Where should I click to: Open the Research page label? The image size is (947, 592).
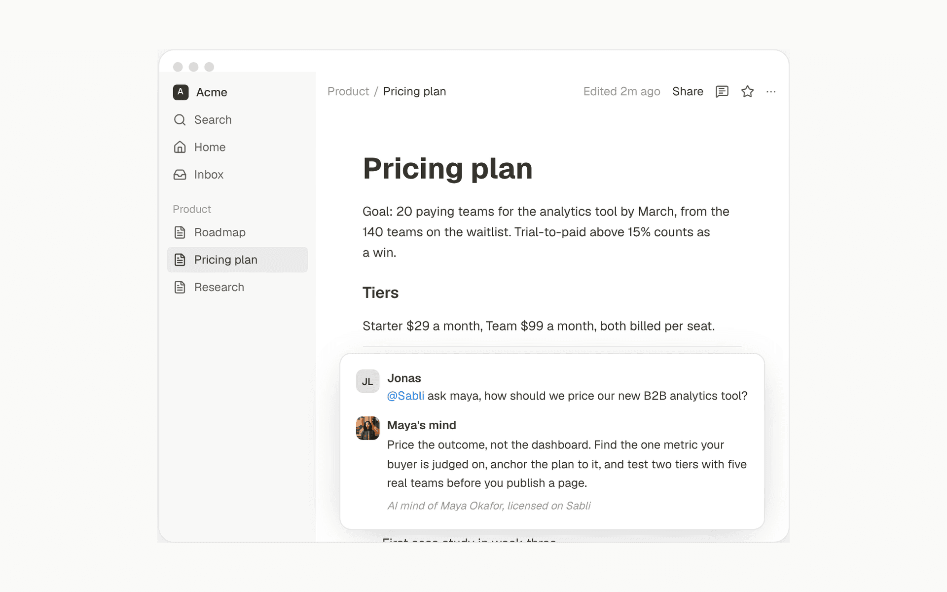(x=219, y=287)
